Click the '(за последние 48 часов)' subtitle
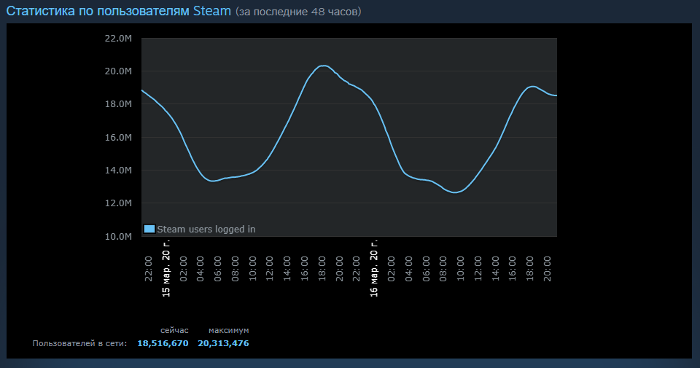The height and width of the screenshot is (368, 700). [298, 12]
